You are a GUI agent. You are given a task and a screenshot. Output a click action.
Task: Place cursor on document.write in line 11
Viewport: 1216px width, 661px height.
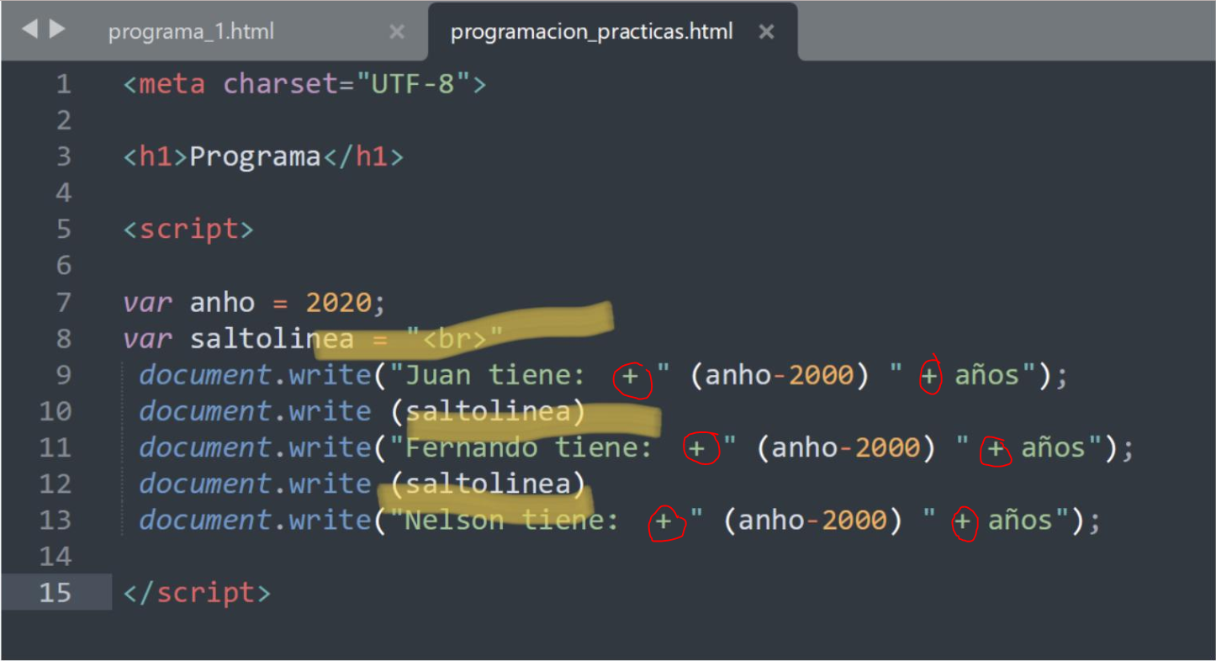[255, 447]
